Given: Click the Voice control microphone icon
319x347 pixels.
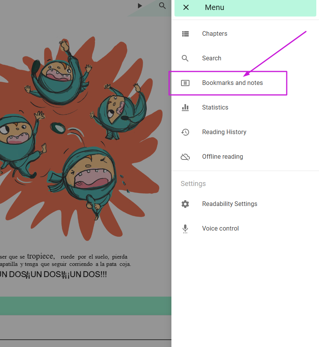Looking at the screenshot, I should pyautogui.click(x=185, y=229).
